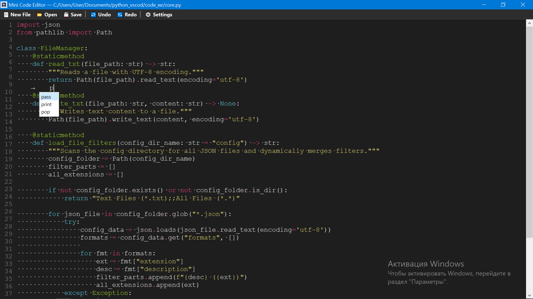Click the Redo arrow icon
Image resolution: width=533 pixels, height=299 pixels.
(120, 15)
